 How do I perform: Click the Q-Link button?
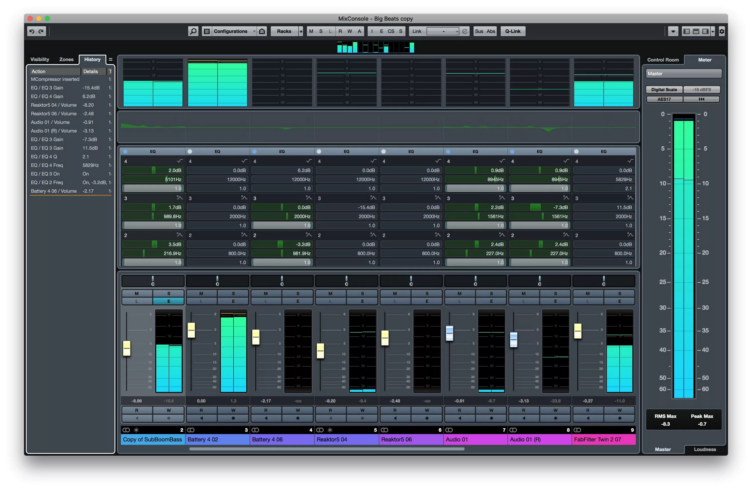[x=513, y=31]
